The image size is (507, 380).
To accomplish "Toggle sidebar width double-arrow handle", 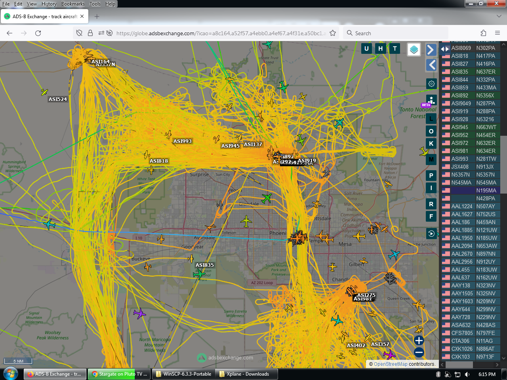I will [x=445, y=49].
